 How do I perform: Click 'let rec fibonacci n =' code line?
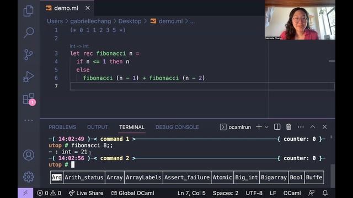(105, 53)
